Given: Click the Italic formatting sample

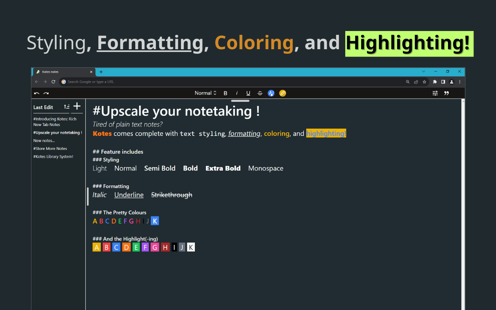Looking at the screenshot, I should [x=100, y=195].
